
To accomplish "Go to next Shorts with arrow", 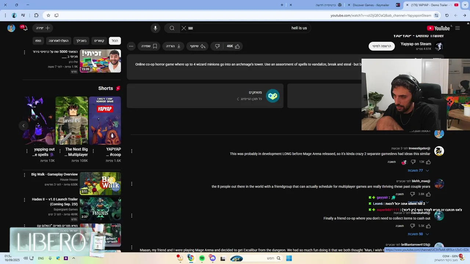I will click(x=23, y=126).
